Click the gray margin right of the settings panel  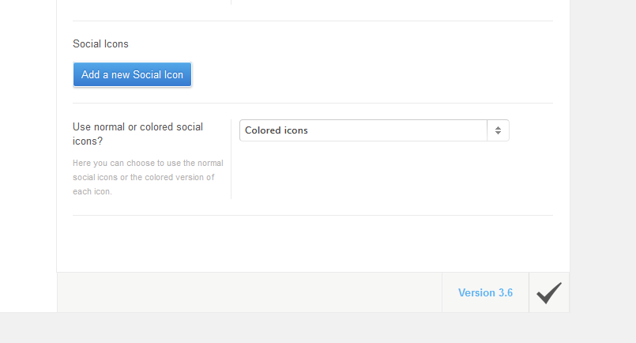click(x=603, y=156)
